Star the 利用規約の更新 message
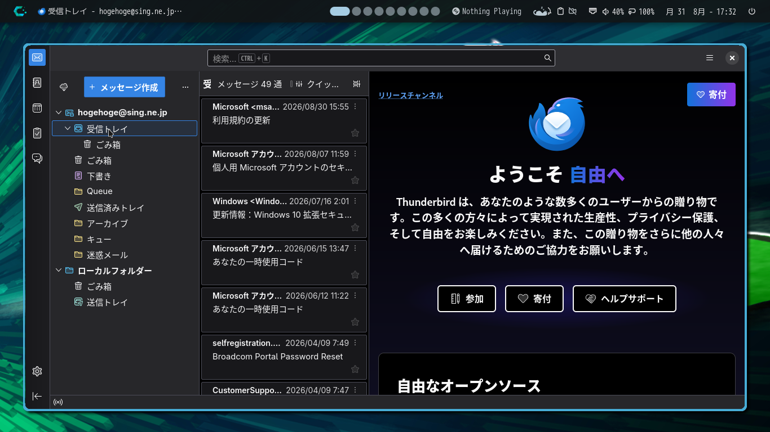770x432 pixels. click(x=355, y=133)
